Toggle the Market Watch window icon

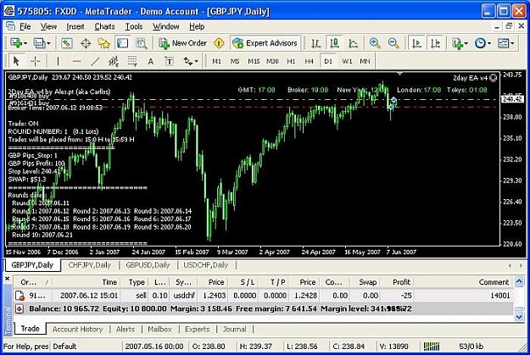(x=67, y=43)
